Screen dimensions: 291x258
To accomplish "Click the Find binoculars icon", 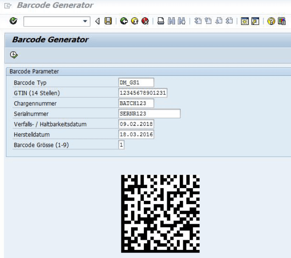I will (171, 21).
